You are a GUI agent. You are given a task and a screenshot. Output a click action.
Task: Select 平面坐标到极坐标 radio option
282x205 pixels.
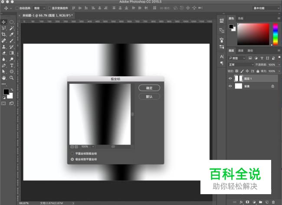click(x=72, y=153)
